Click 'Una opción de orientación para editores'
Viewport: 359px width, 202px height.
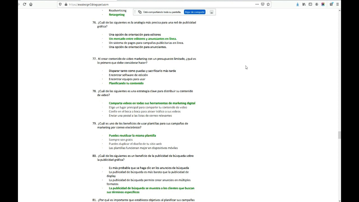pos(135,35)
